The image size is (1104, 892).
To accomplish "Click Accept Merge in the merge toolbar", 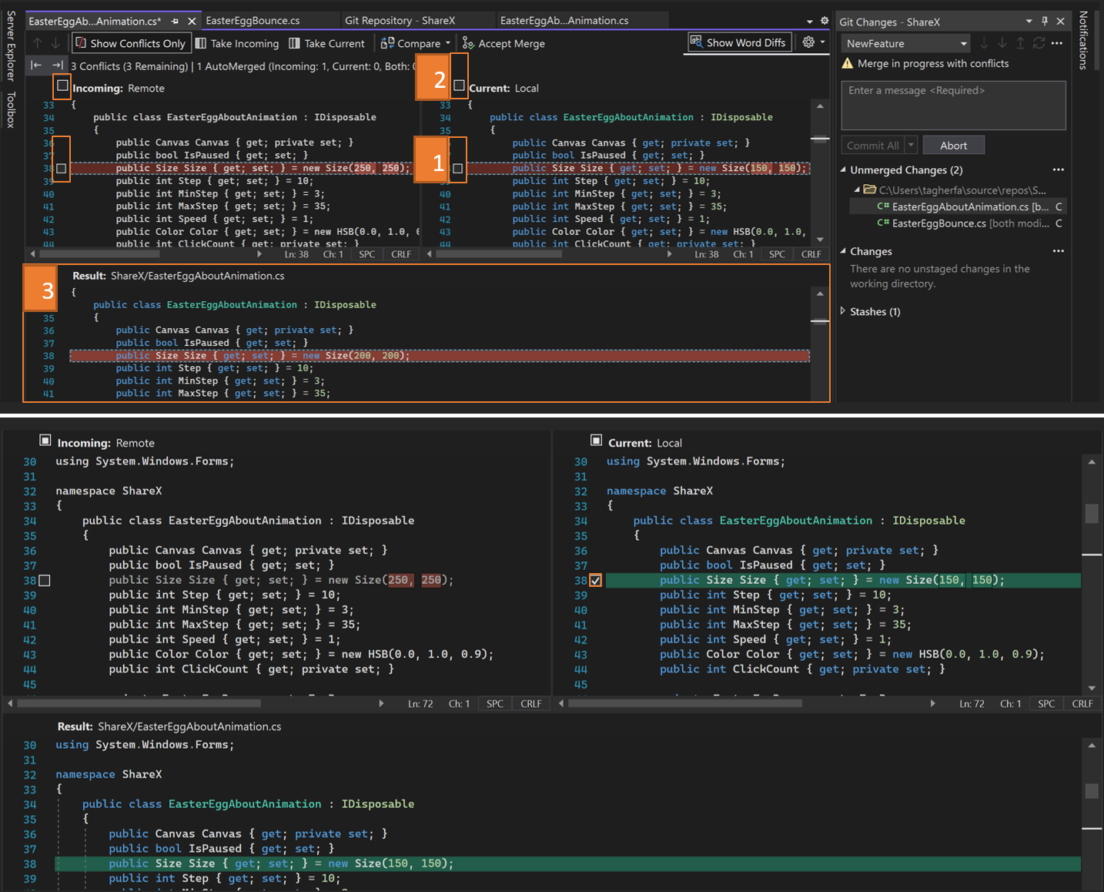I will pyautogui.click(x=503, y=44).
